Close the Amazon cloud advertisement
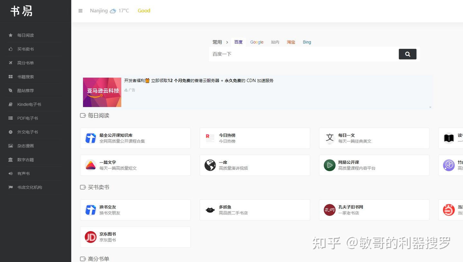 (430, 107)
